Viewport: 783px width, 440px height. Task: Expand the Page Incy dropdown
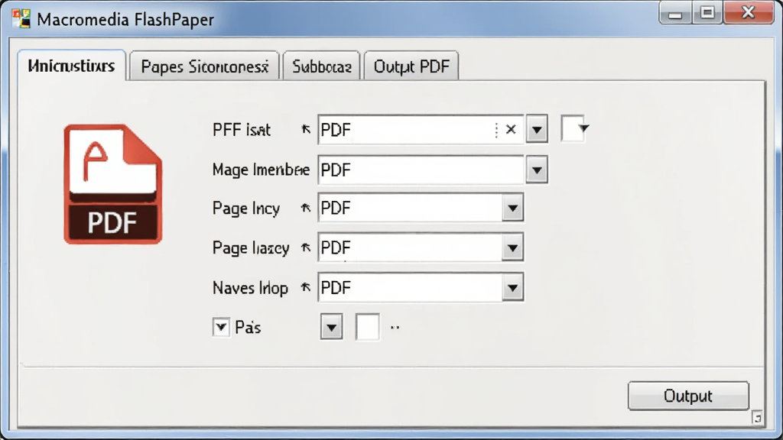513,208
